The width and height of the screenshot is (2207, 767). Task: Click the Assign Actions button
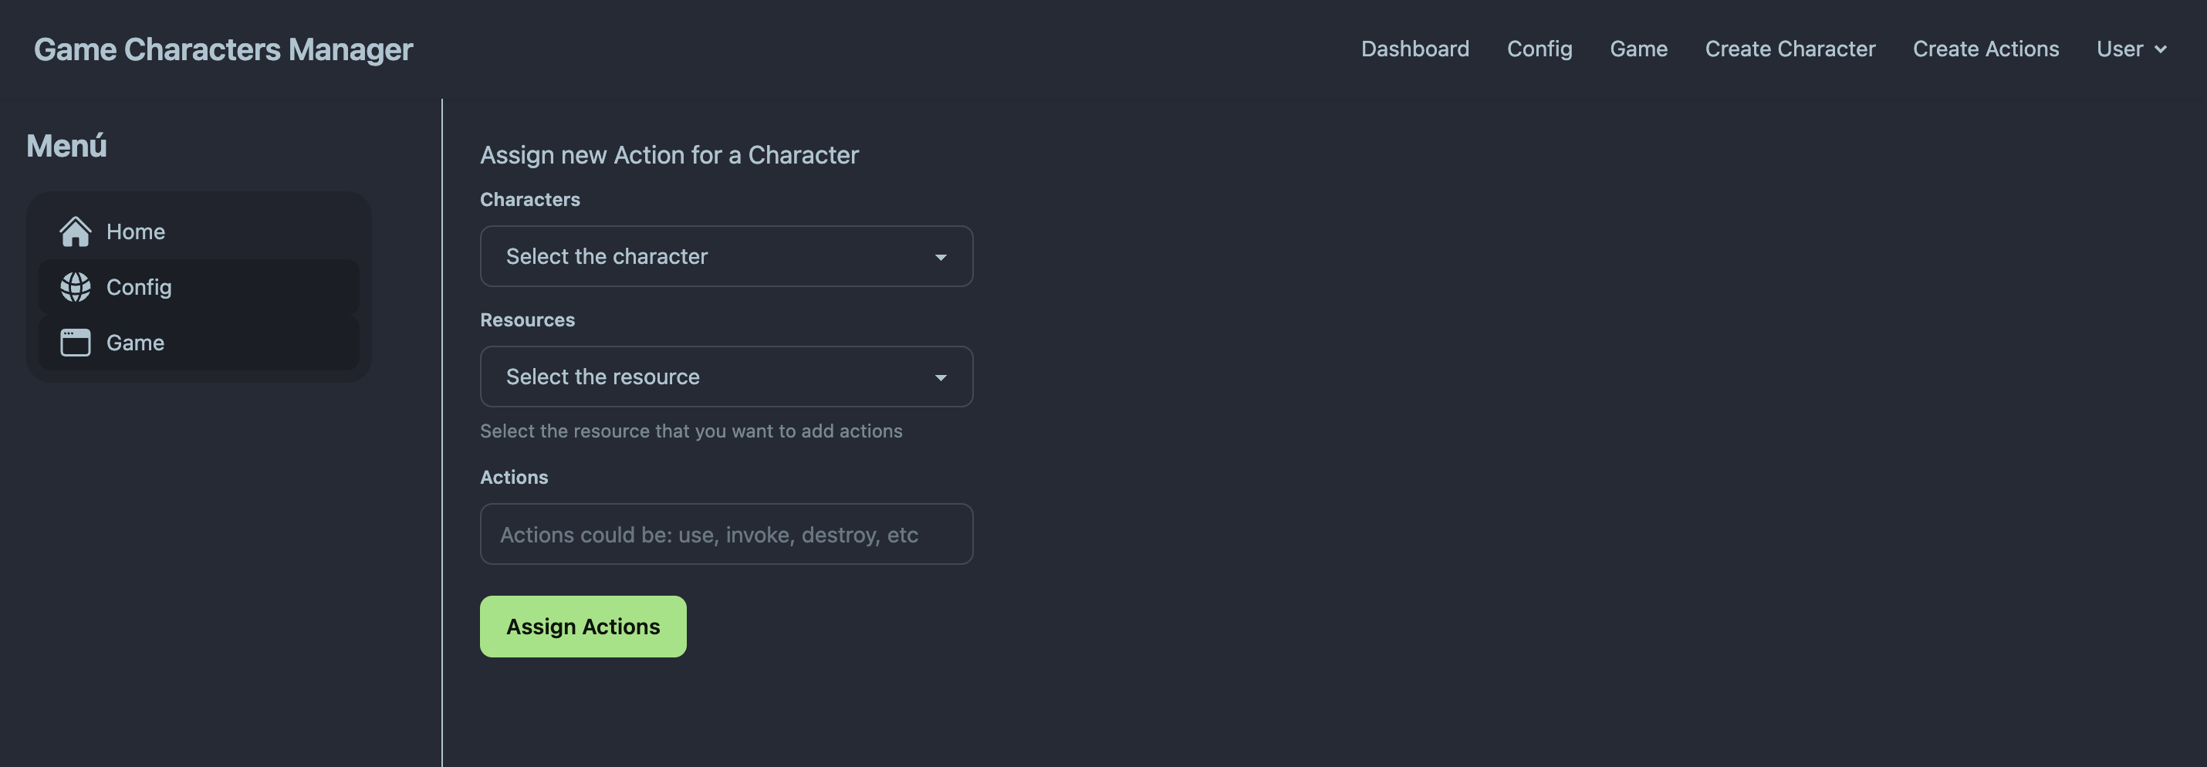[x=583, y=627]
